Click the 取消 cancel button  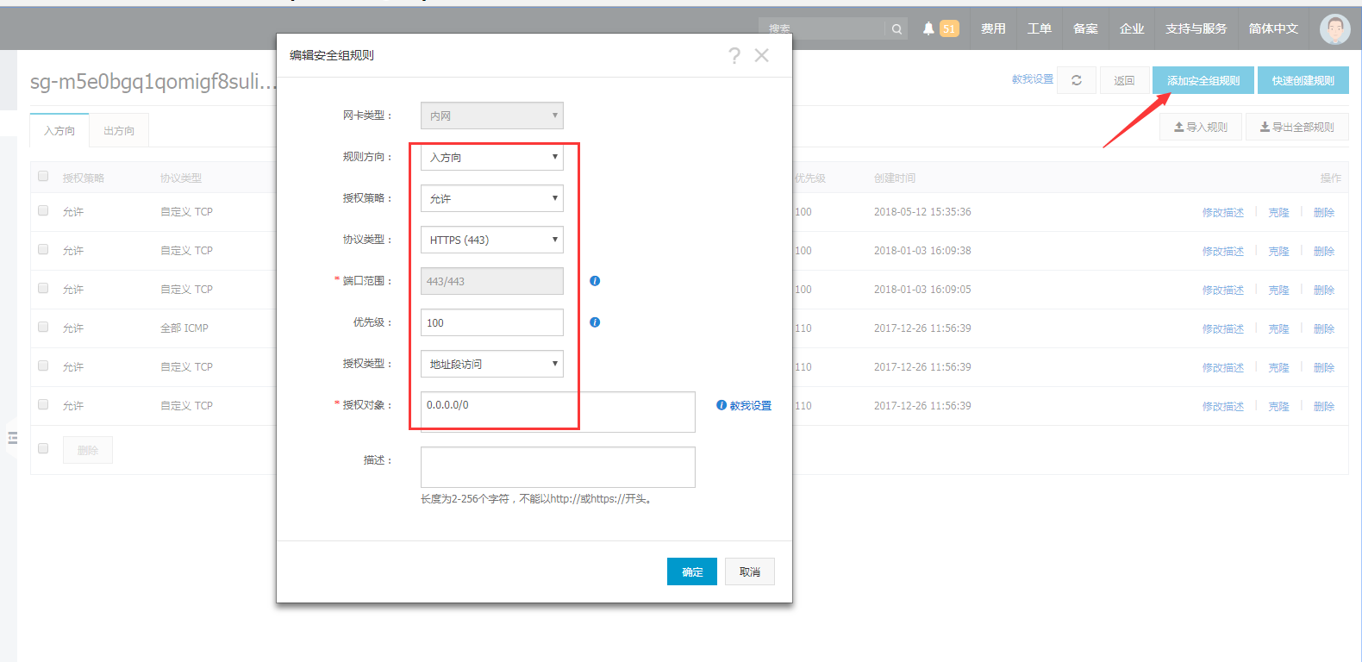(749, 571)
